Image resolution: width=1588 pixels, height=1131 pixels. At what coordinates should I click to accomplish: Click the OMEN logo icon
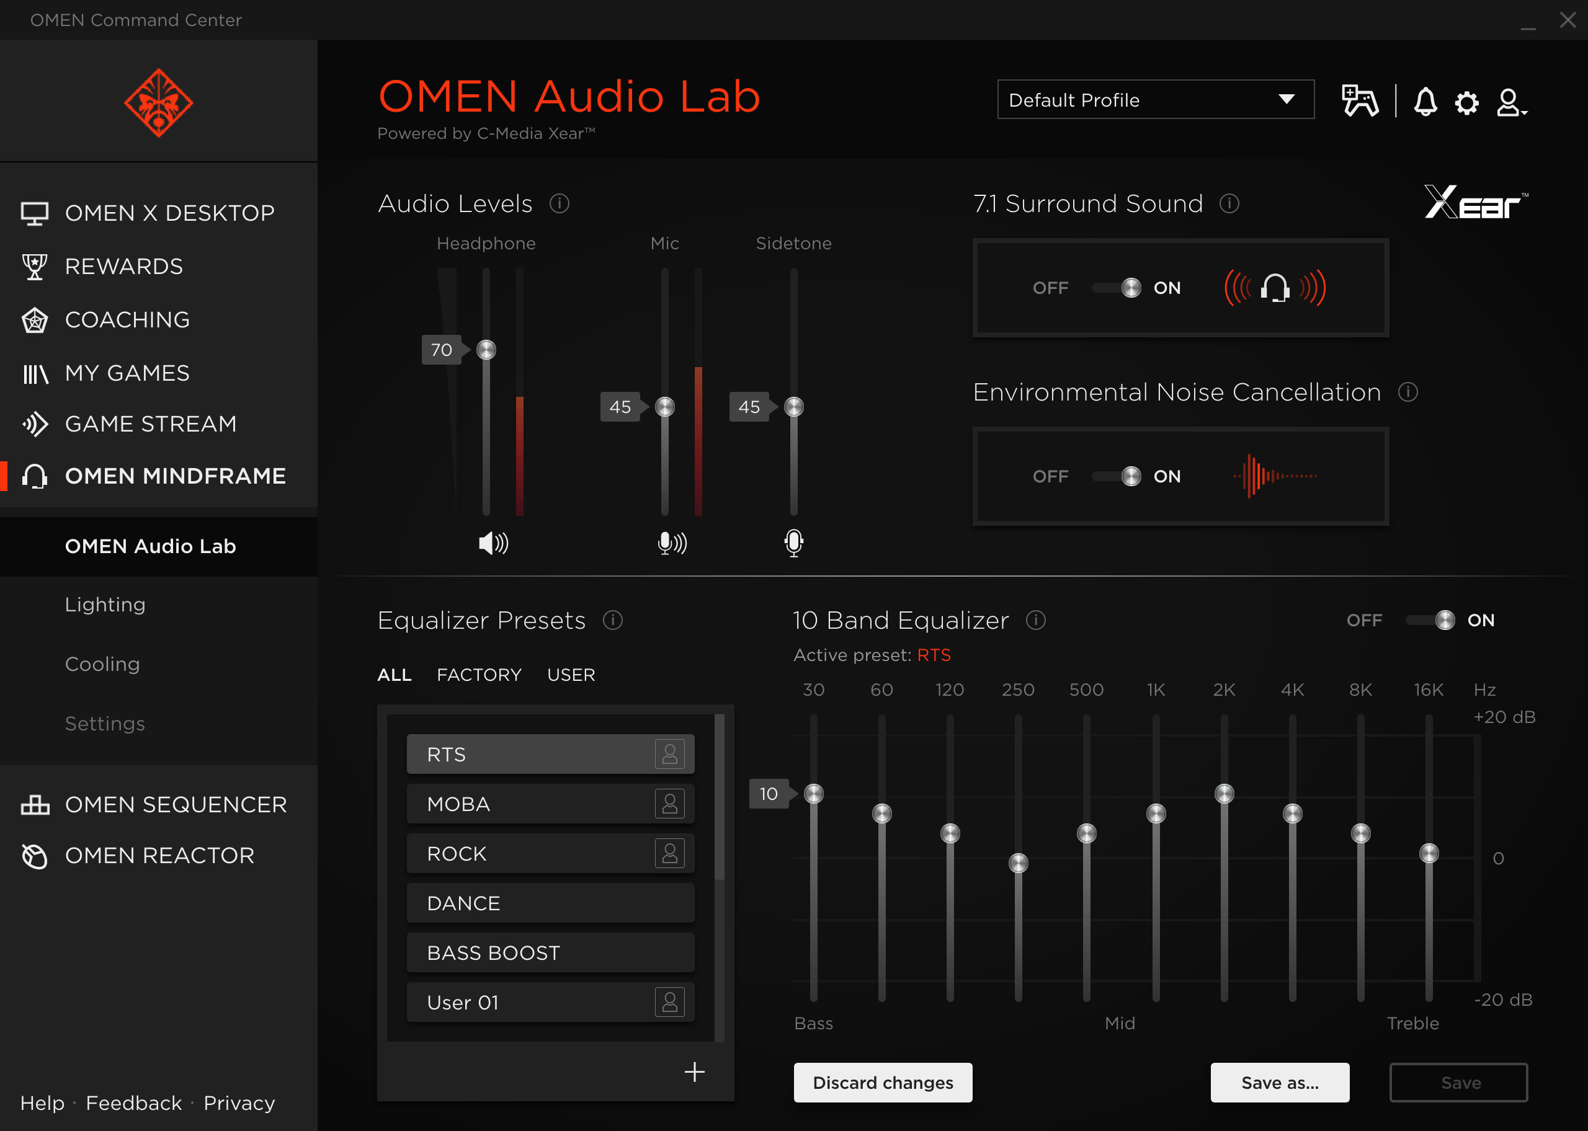[x=159, y=103]
